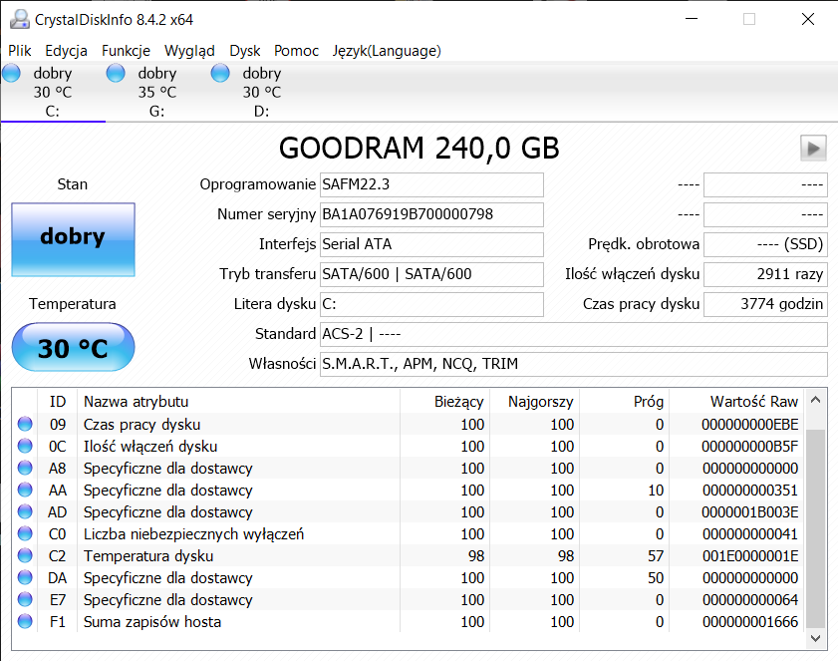Click raw value 0000001B003E

(750, 511)
